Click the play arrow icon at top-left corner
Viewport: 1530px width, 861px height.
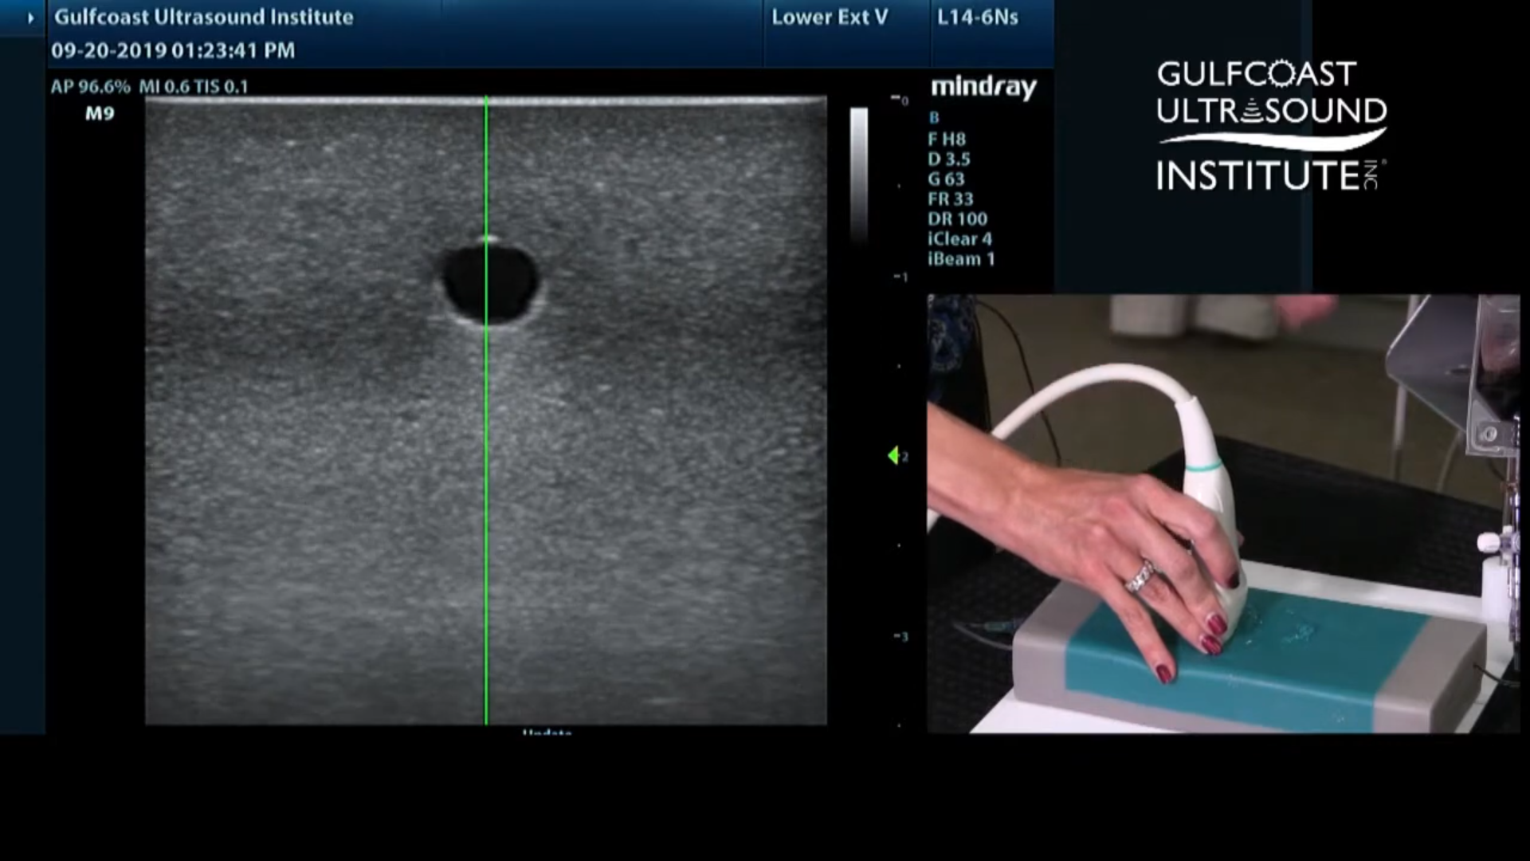(x=30, y=18)
